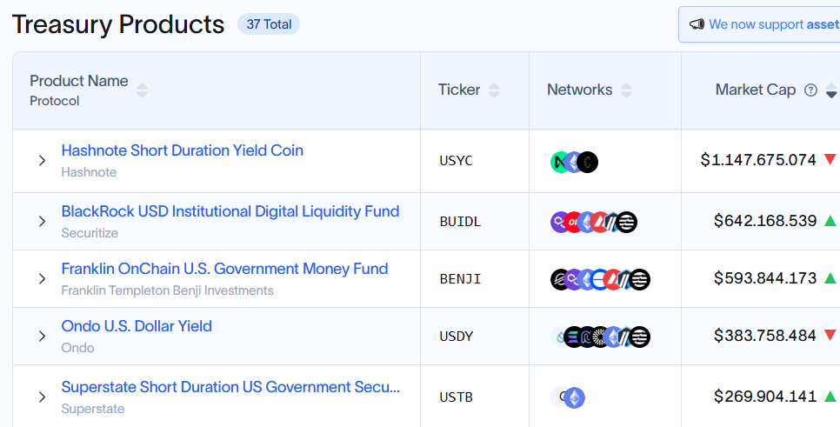Click the 'We now support asset' announcement banner
This screenshot has width=840, height=427.
[x=759, y=24]
